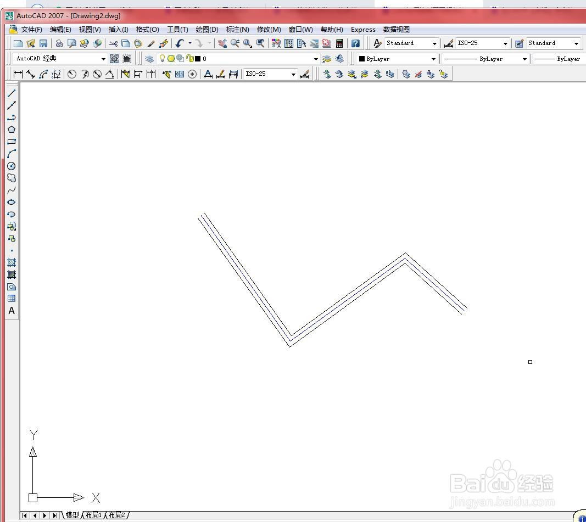
Task: Select the Radius dimension tool
Action: (x=72, y=74)
